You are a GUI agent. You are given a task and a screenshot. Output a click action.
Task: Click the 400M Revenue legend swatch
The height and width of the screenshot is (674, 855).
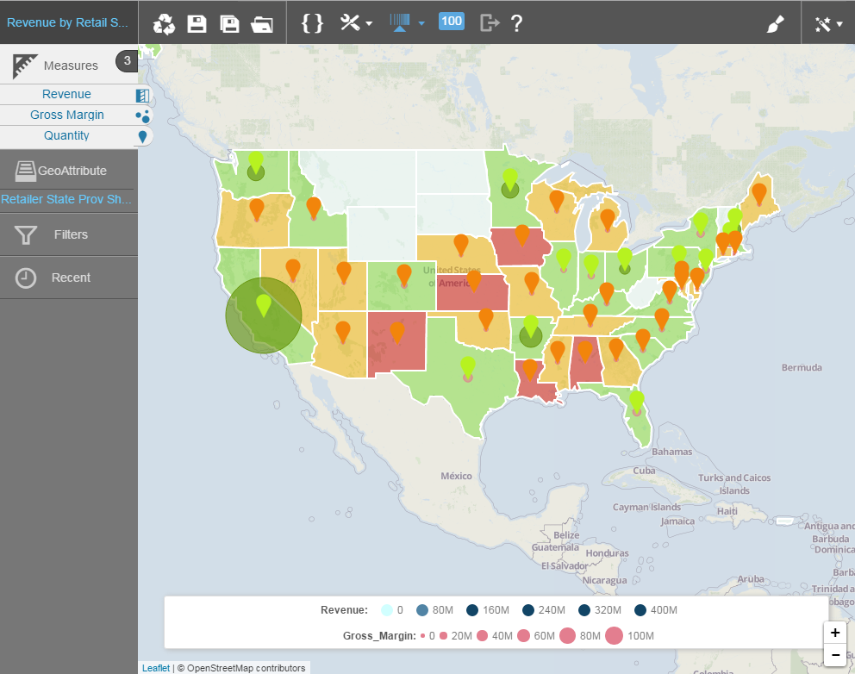coord(640,610)
